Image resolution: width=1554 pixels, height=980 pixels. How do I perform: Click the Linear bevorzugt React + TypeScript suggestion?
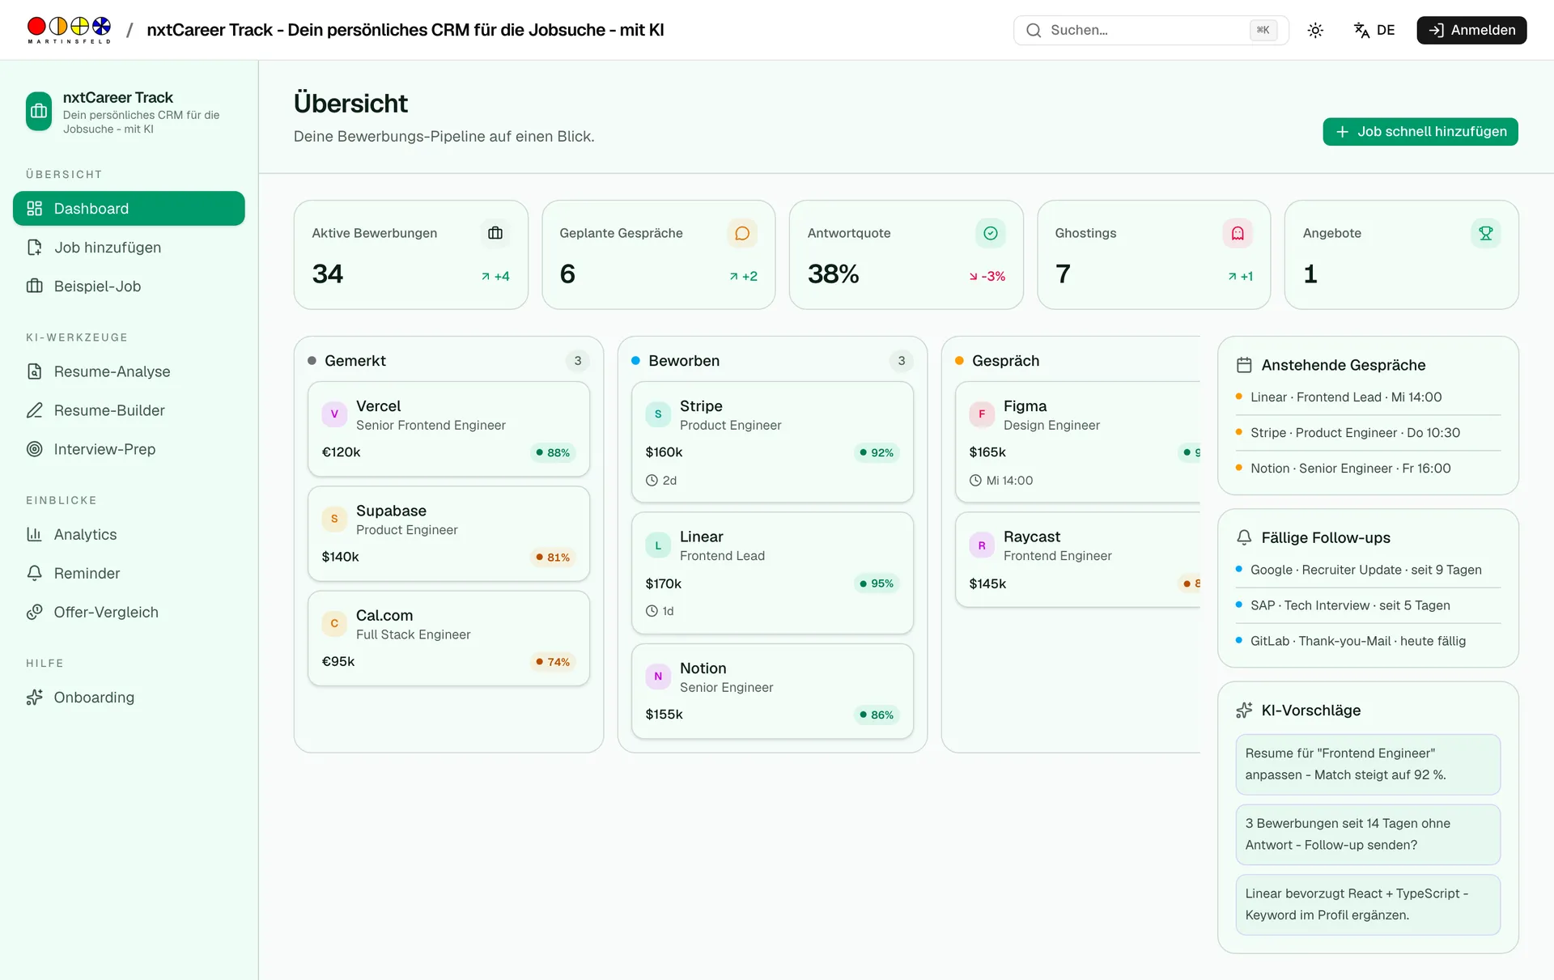[1368, 905]
